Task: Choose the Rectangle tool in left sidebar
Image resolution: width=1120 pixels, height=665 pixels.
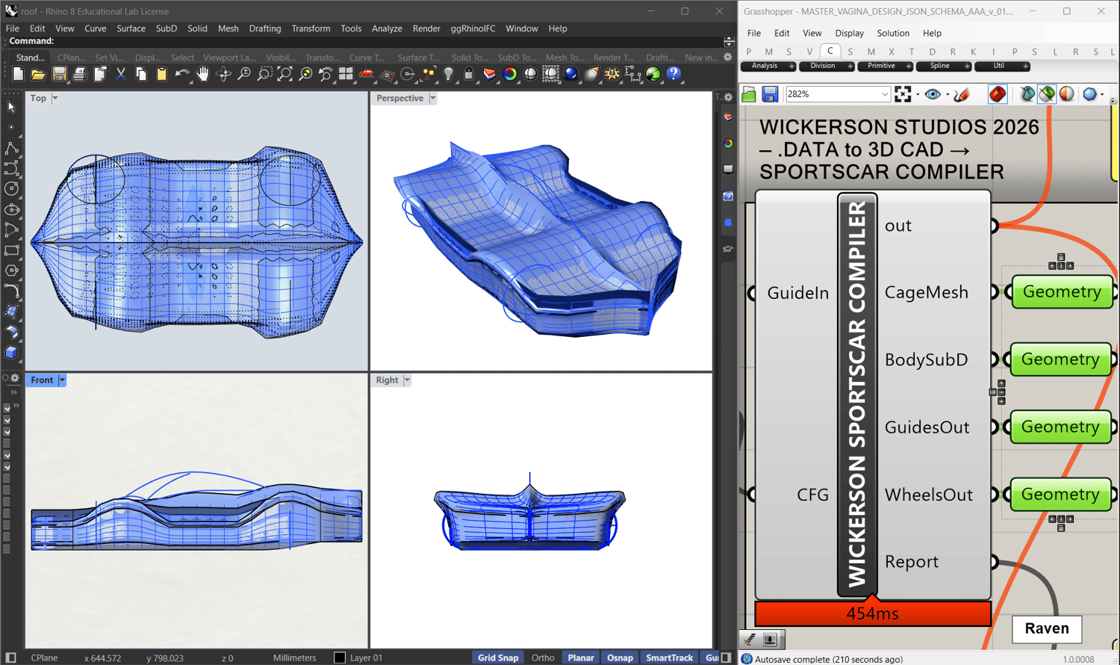Action: [x=11, y=250]
